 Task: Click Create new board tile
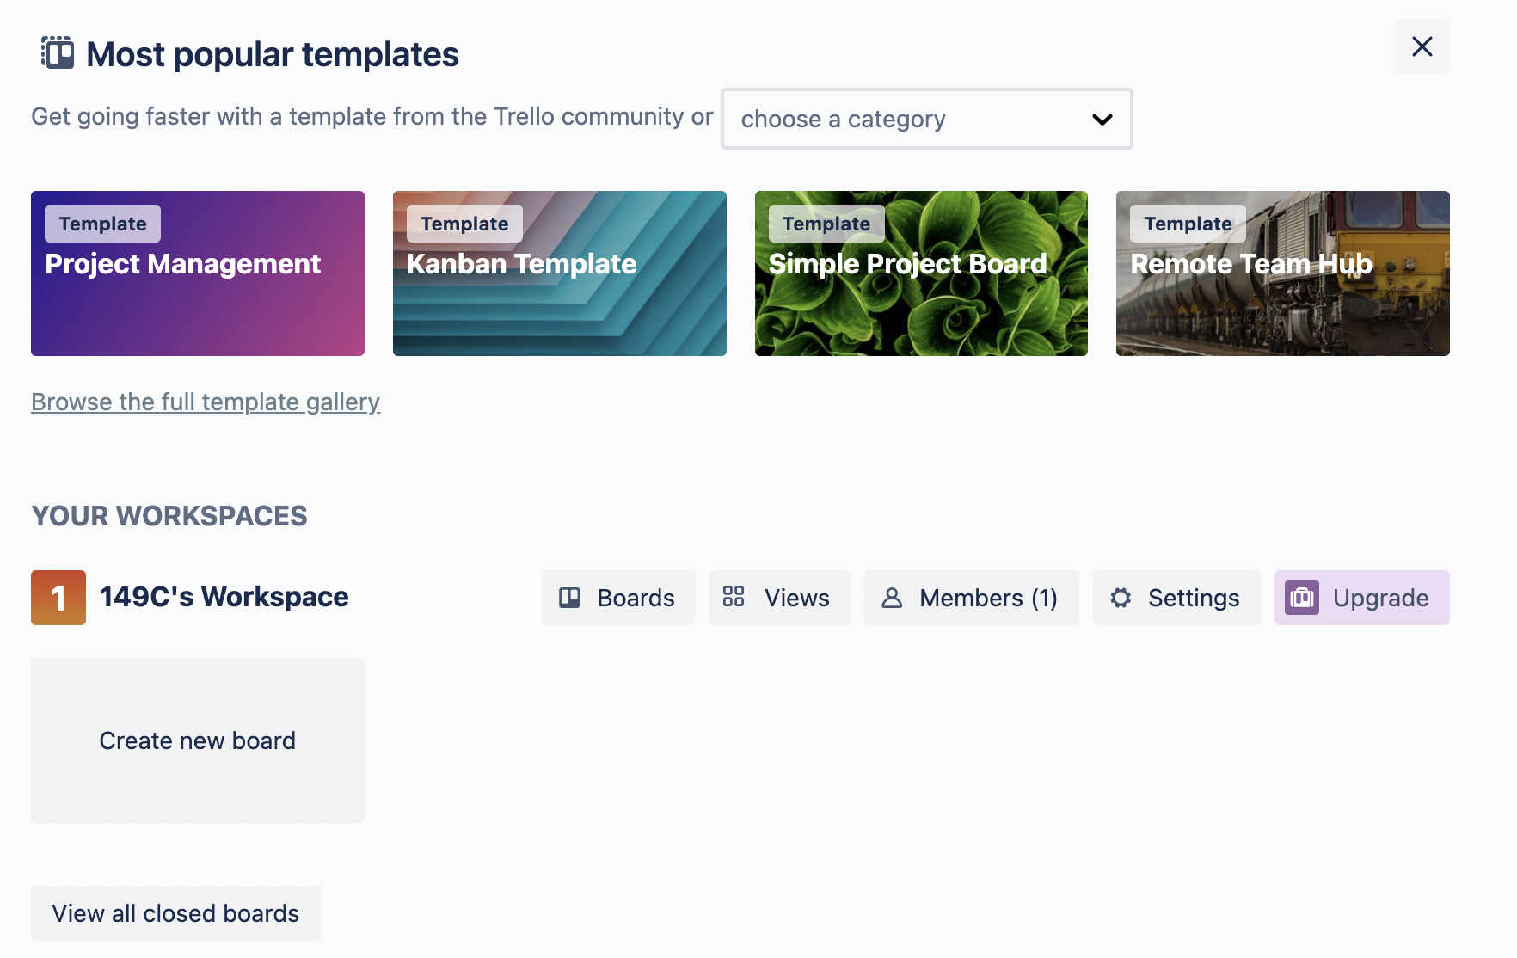coord(198,740)
